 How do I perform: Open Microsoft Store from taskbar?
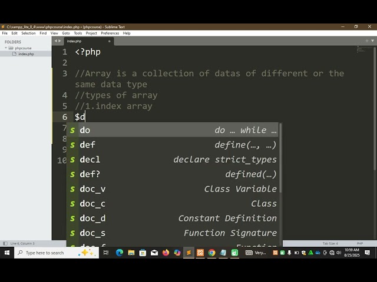143,253
